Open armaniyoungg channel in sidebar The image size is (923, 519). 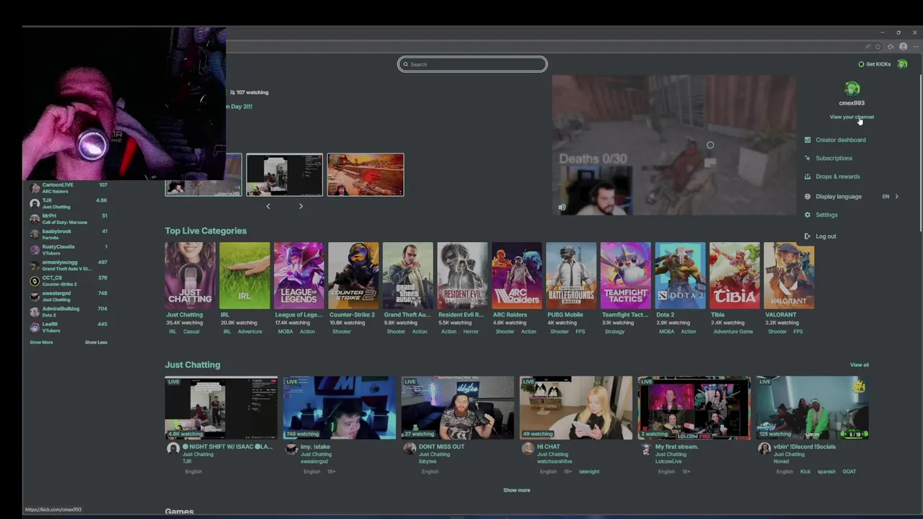[x=69, y=265]
